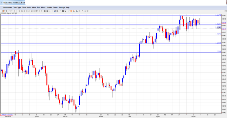Switch to the tick (T) time scale
The image size is (227, 128).
click(x=12, y=11)
